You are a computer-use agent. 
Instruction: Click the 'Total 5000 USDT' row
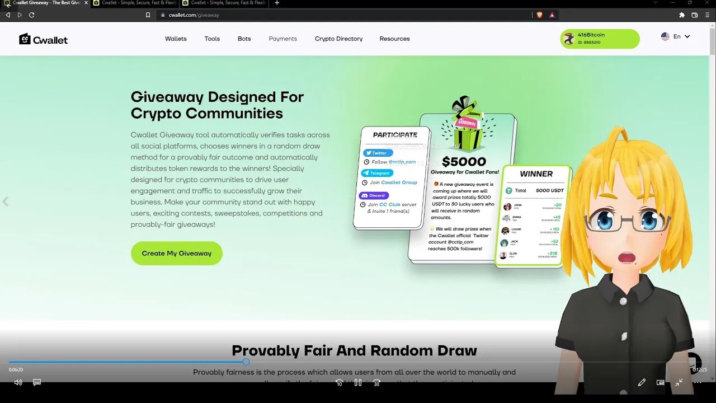pyautogui.click(x=534, y=191)
